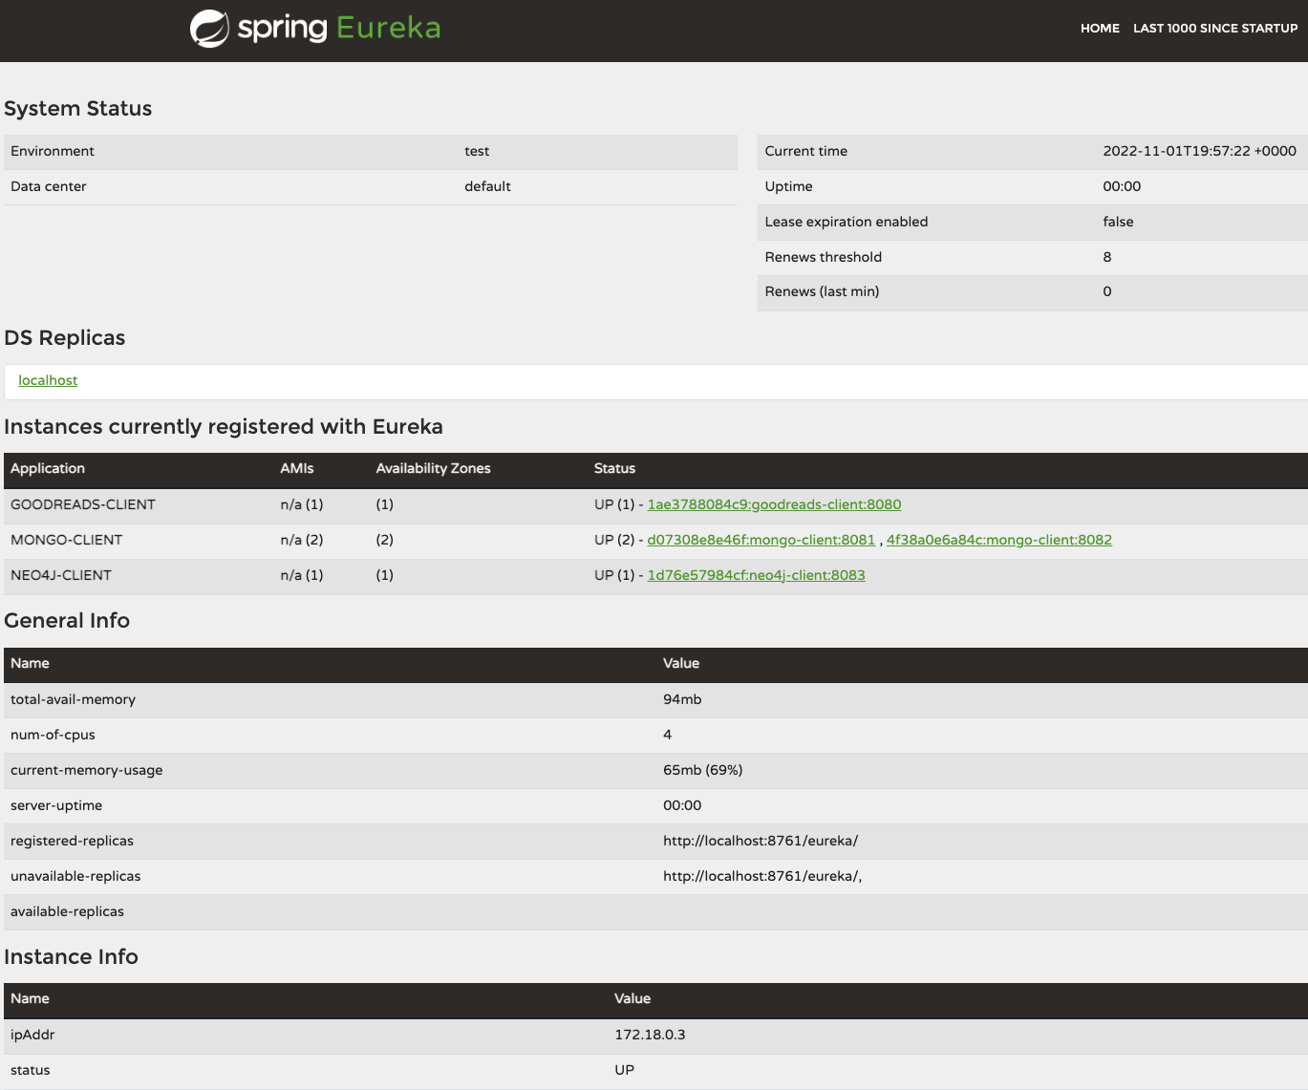
Task: Select the environment value 'test'
Action: (477, 151)
